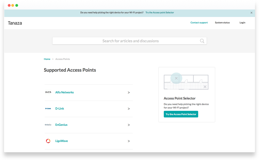
Task: Expand the LigoWave row chevron
Action: coord(129,141)
